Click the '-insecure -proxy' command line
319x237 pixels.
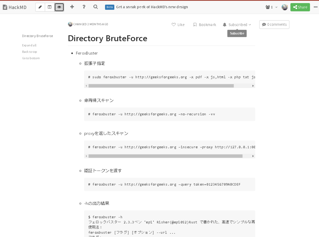tap(172, 147)
